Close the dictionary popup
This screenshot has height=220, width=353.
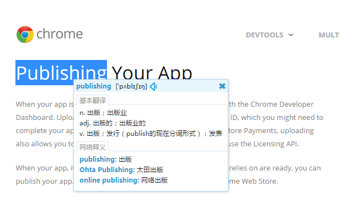point(222,86)
